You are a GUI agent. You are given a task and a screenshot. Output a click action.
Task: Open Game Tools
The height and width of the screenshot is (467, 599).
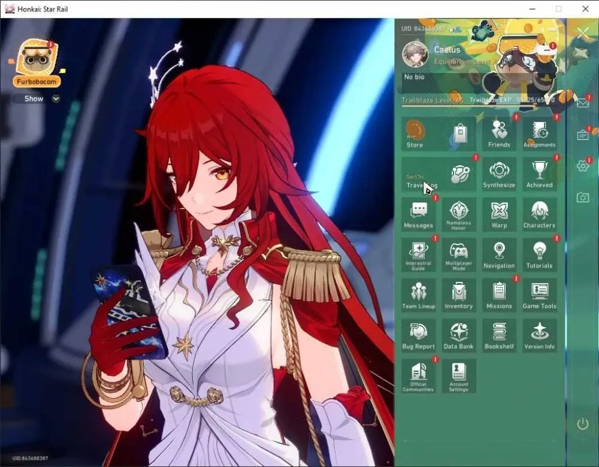click(x=540, y=296)
